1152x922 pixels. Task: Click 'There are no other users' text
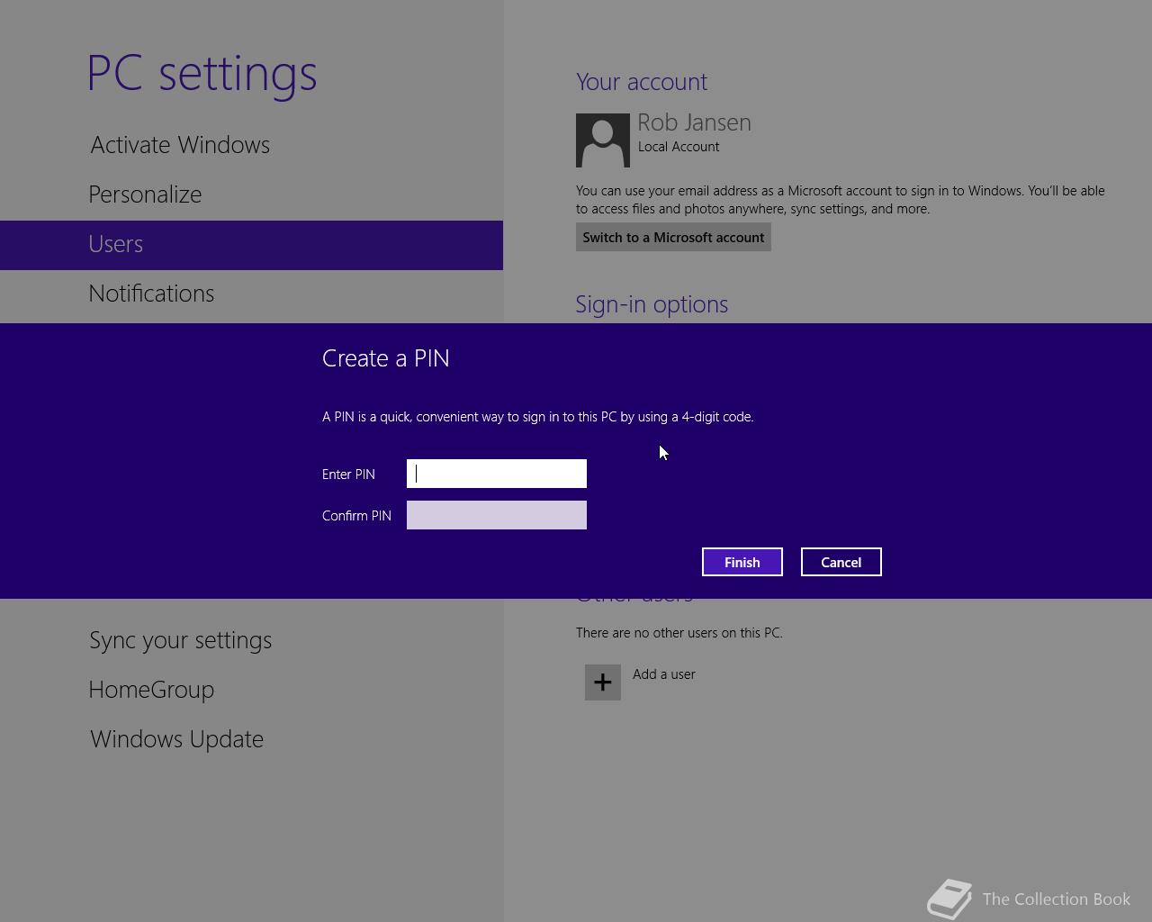point(679,633)
